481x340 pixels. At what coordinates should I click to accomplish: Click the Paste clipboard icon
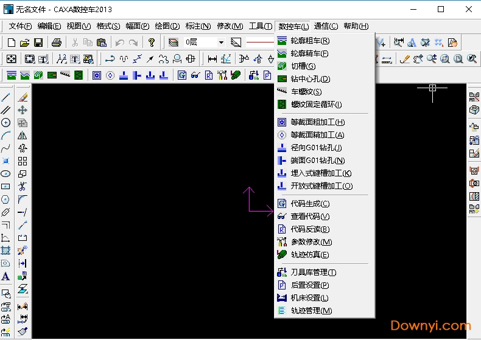[101, 43]
